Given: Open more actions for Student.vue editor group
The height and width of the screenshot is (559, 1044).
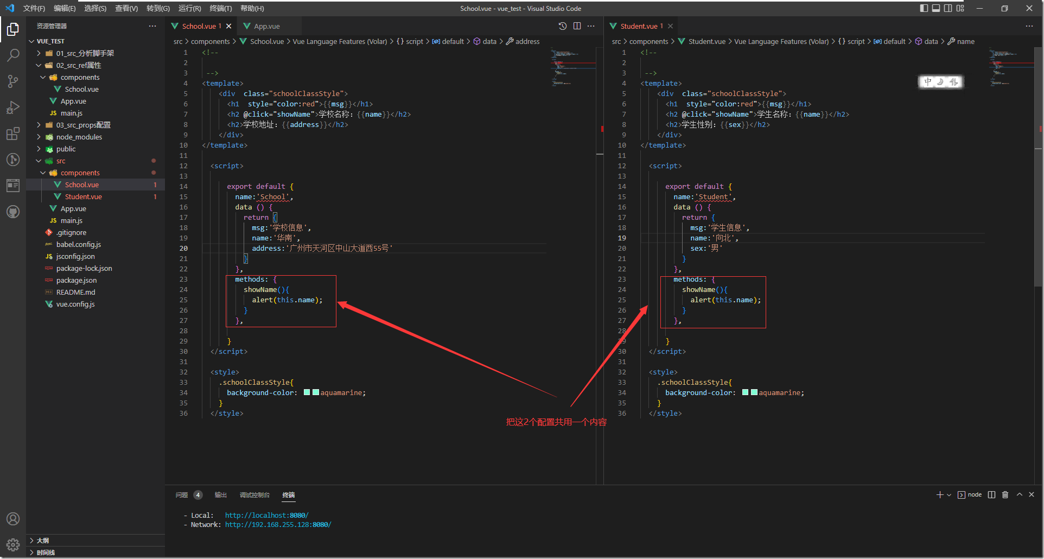Looking at the screenshot, I should 1029,26.
